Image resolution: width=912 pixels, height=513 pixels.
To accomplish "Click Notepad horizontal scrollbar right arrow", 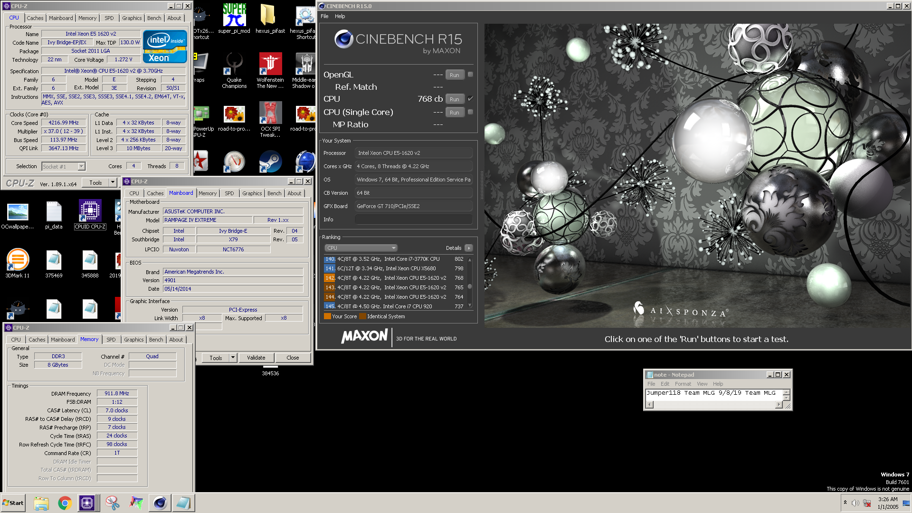I will point(779,405).
